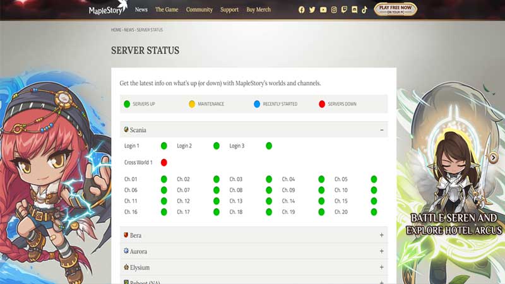Open the MapleStory Twitter icon

pyautogui.click(x=312, y=9)
